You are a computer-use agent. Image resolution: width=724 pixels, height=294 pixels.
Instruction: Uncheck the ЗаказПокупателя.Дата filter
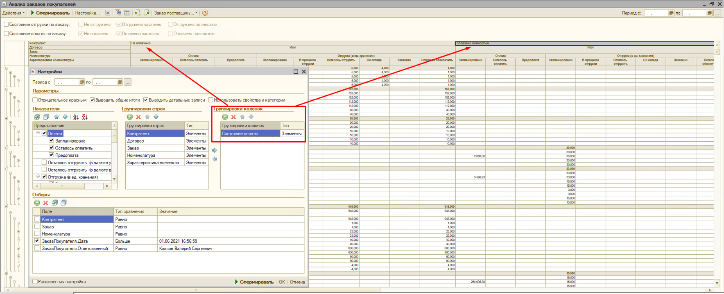(37, 241)
